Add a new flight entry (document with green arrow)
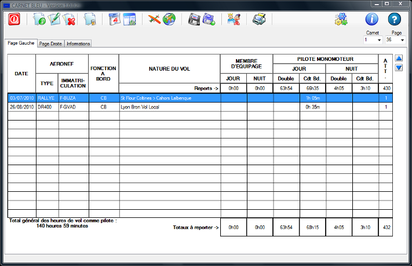 39,19
